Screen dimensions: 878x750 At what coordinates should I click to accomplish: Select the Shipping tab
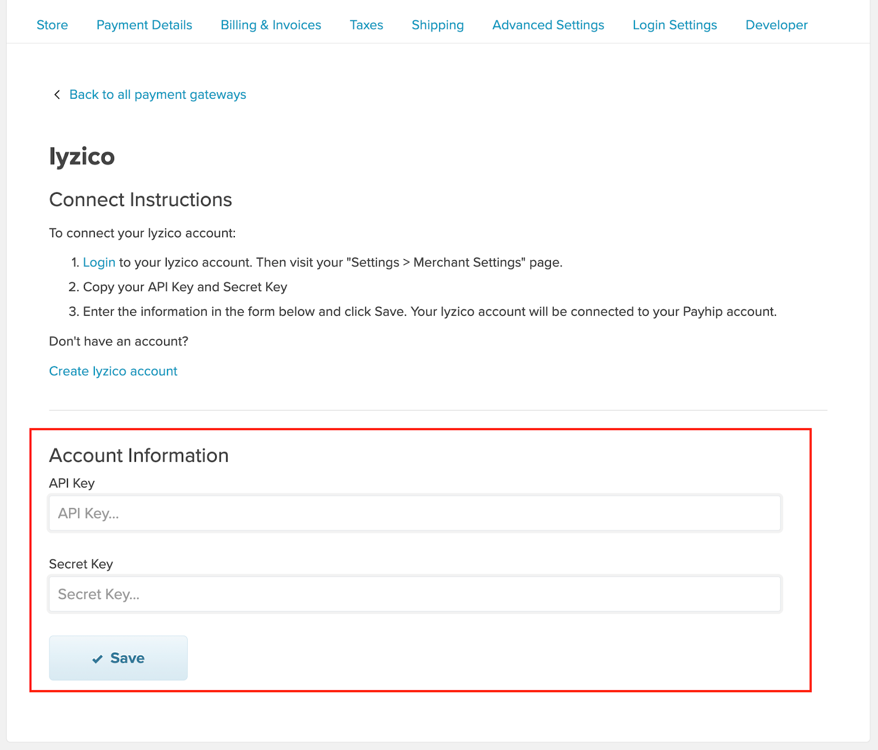(438, 25)
